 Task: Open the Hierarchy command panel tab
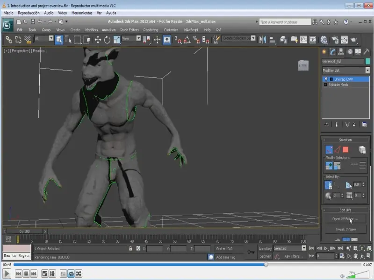pyautogui.click(x=341, y=52)
